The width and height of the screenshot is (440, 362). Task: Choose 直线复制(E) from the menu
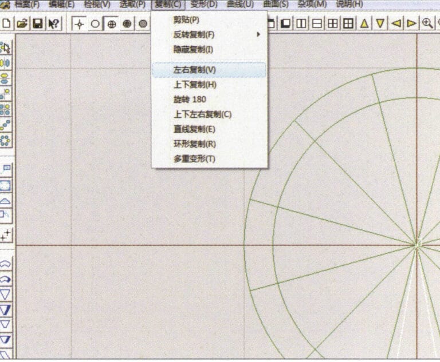click(x=209, y=129)
